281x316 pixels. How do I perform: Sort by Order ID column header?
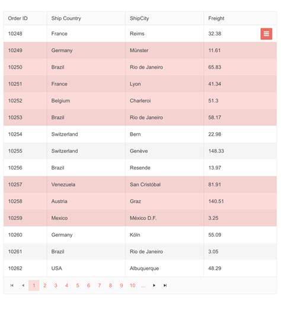tap(18, 18)
